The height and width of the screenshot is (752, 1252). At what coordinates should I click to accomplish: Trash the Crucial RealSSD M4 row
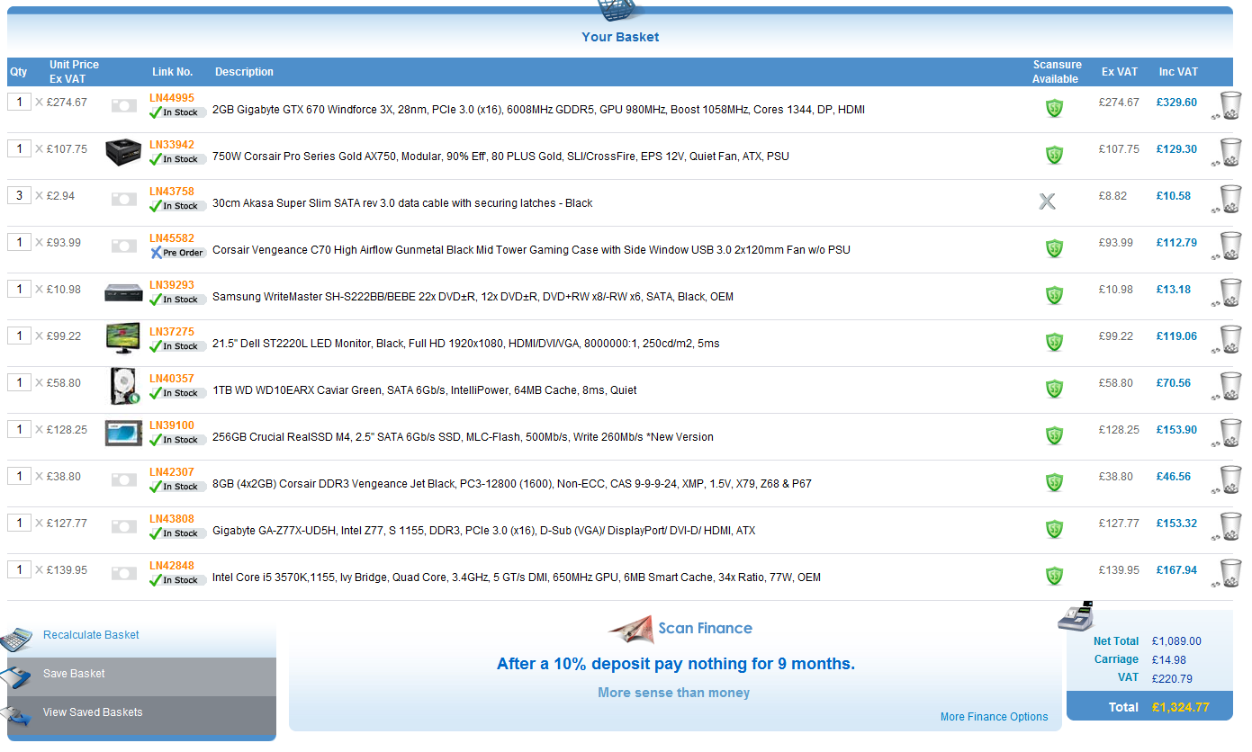tap(1228, 433)
